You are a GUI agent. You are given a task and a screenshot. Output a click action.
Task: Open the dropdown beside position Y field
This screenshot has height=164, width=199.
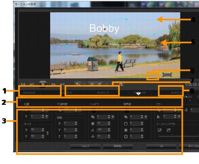click(x=47, y=117)
